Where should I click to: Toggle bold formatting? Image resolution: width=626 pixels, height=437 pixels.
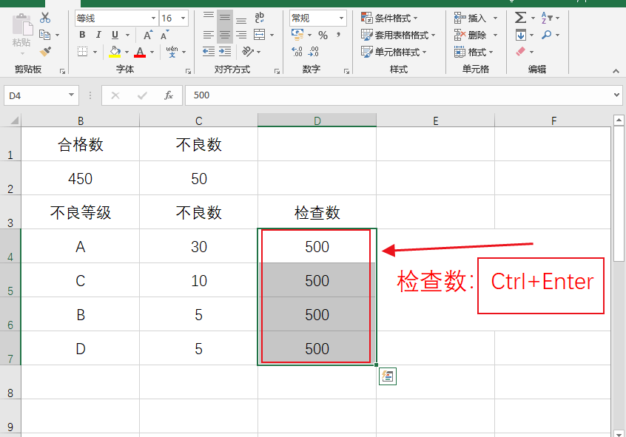point(82,33)
